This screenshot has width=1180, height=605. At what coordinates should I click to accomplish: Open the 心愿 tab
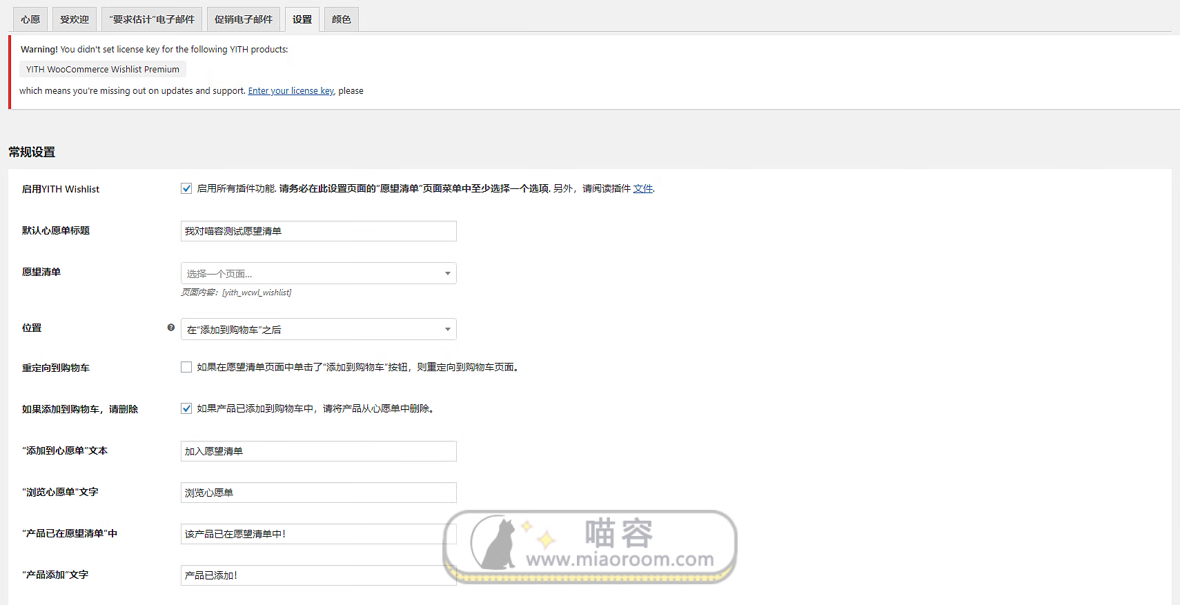pos(30,19)
